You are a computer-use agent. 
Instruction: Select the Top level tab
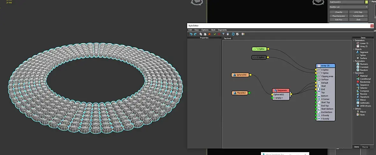[227, 38]
